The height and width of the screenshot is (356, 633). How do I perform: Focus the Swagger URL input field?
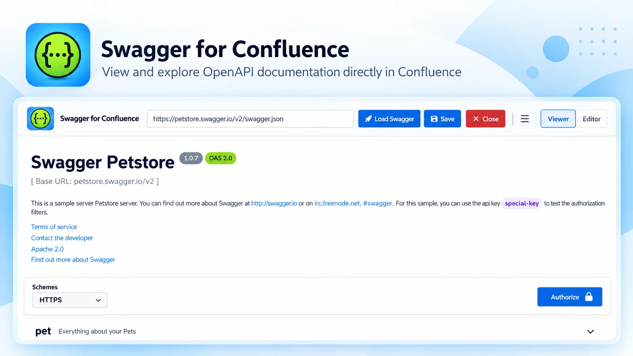[250, 119]
